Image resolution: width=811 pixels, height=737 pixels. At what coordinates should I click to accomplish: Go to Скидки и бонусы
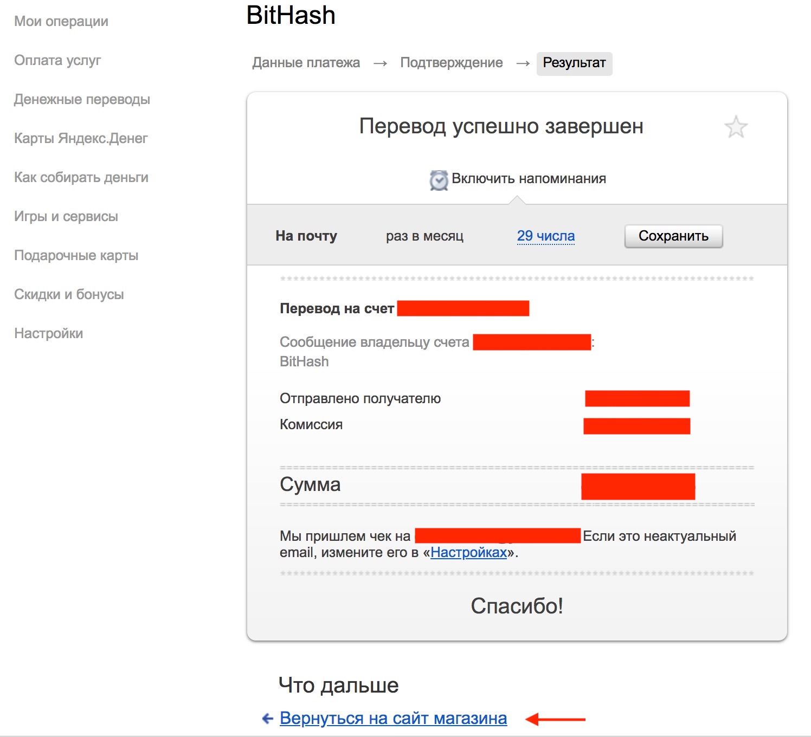click(x=69, y=294)
